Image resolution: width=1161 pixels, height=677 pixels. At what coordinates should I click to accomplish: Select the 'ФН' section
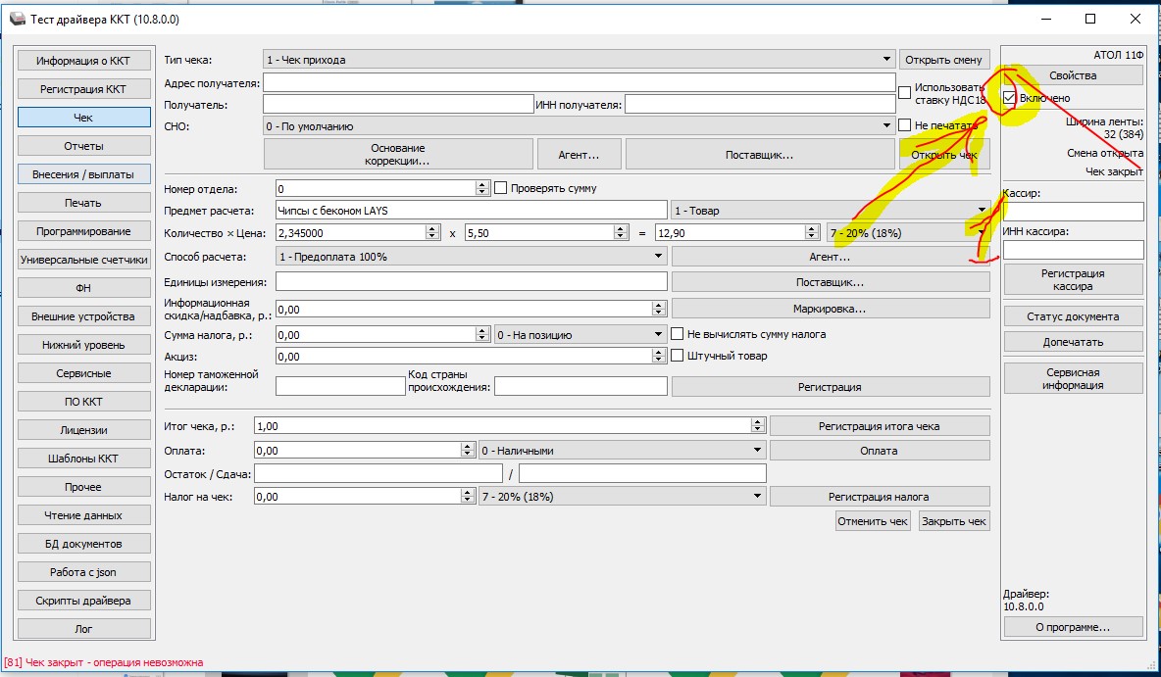click(x=83, y=288)
